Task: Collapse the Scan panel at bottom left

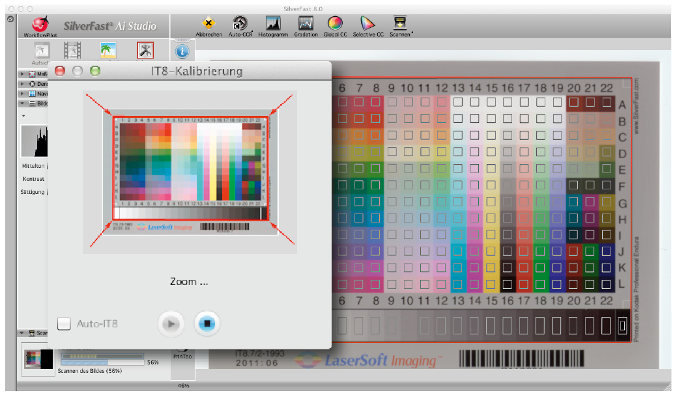Action: click(22, 333)
